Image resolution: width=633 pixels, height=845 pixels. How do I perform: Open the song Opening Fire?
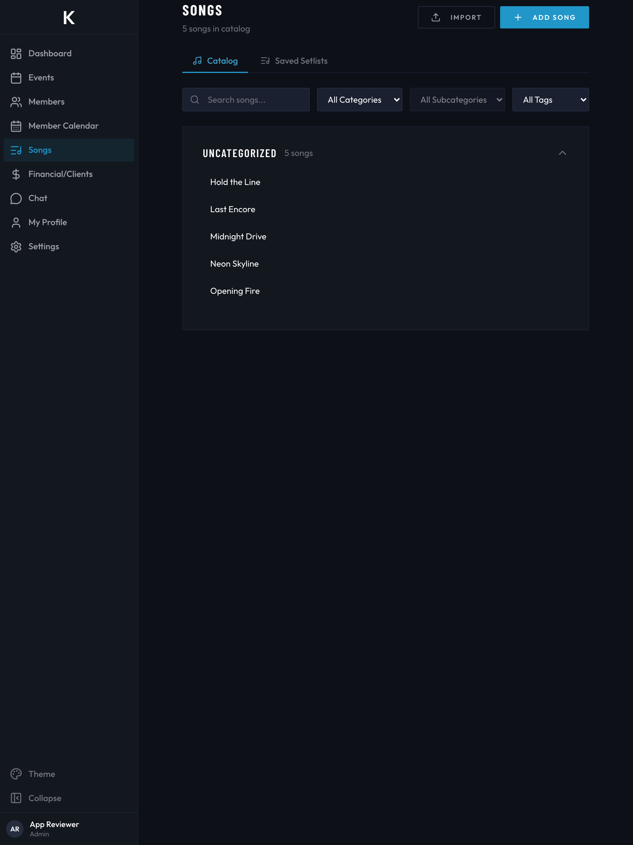(235, 291)
